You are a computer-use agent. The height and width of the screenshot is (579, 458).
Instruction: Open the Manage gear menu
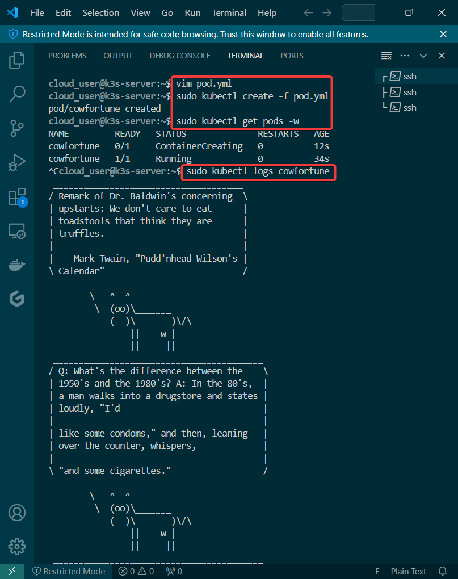point(17,546)
